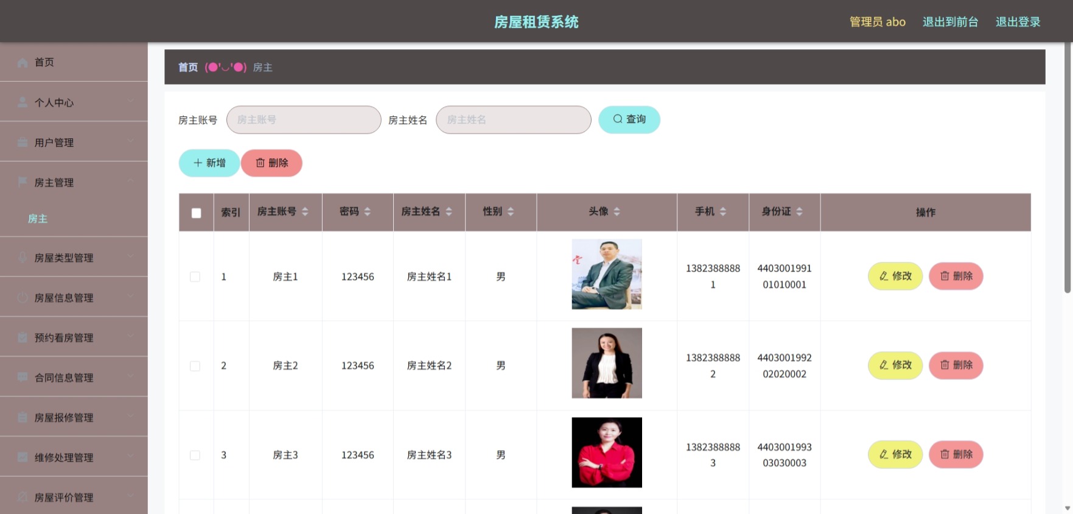Open 房主1's avatar photo thumbnail
Image resolution: width=1073 pixels, height=514 pixels.
(607, 274)
